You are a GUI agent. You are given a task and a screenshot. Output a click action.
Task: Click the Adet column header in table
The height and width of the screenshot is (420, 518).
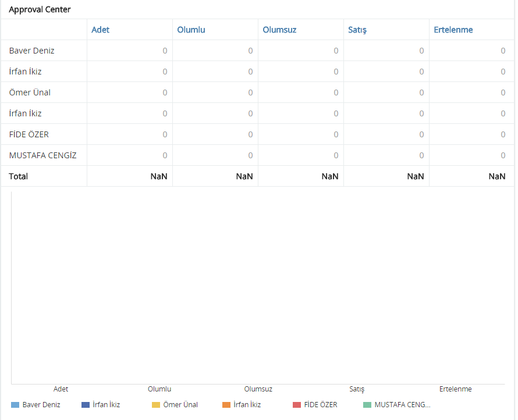(100, 30)
